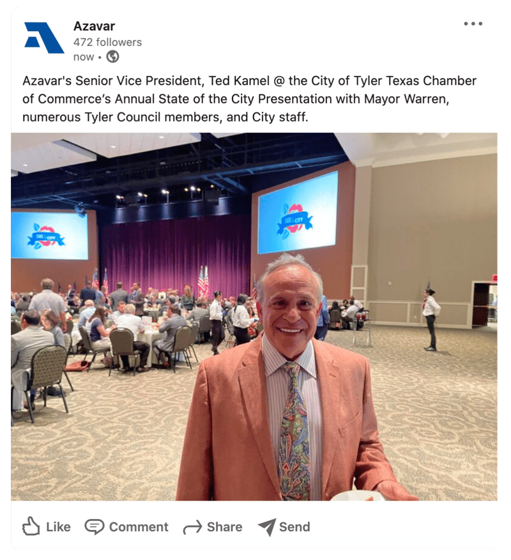Viewport: 511px width, 560px height.
Task: Click the Send text label
Action: 294,527
